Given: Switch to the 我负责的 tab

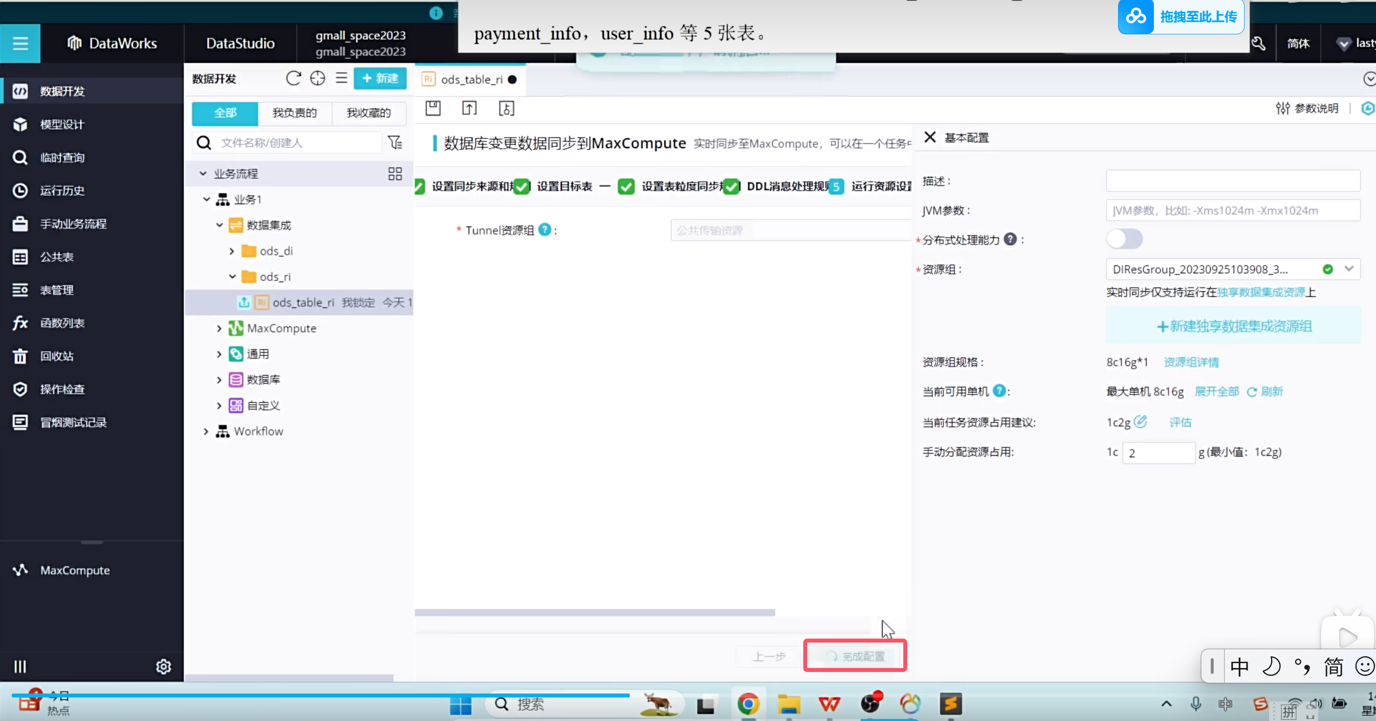Looking at the screenshot, I should [x=294, y=113].
